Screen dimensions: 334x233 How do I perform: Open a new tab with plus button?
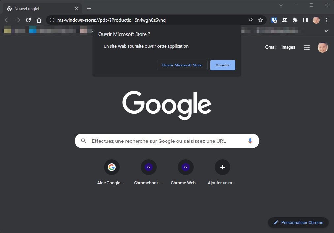89,9
